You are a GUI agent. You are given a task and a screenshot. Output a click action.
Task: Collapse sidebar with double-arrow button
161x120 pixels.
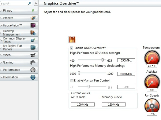click(x=36, y=3)
